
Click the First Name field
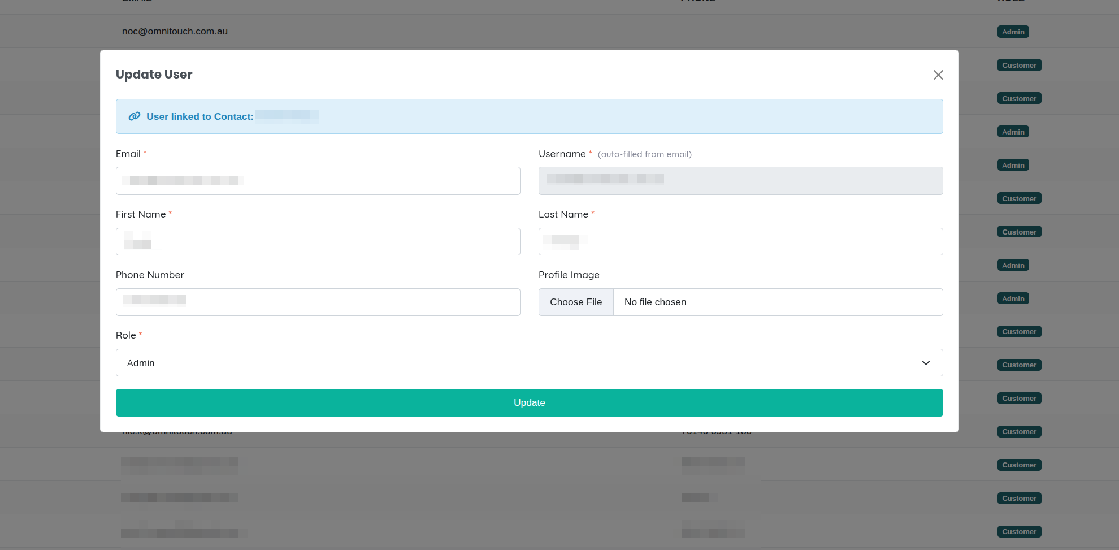[x=318, y=241]
